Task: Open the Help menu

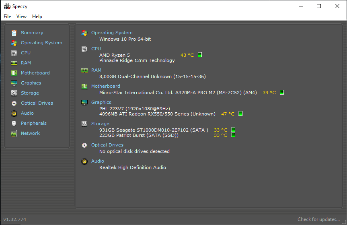Action: [37, 17]
